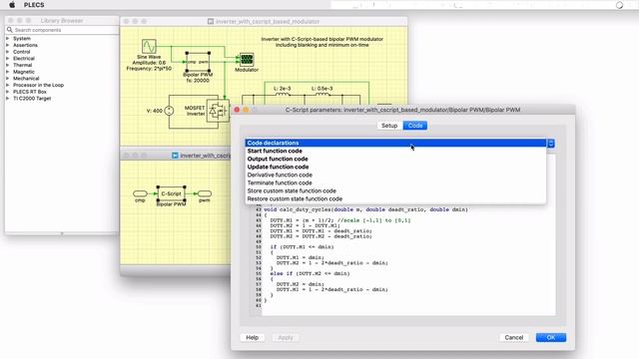Screen dimensions: 639x359
Task: Minimize the C-Script parameters dialog
Action: [246, 110]
